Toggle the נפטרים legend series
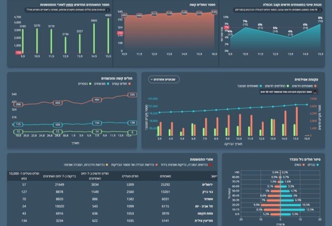 (79, 84)
